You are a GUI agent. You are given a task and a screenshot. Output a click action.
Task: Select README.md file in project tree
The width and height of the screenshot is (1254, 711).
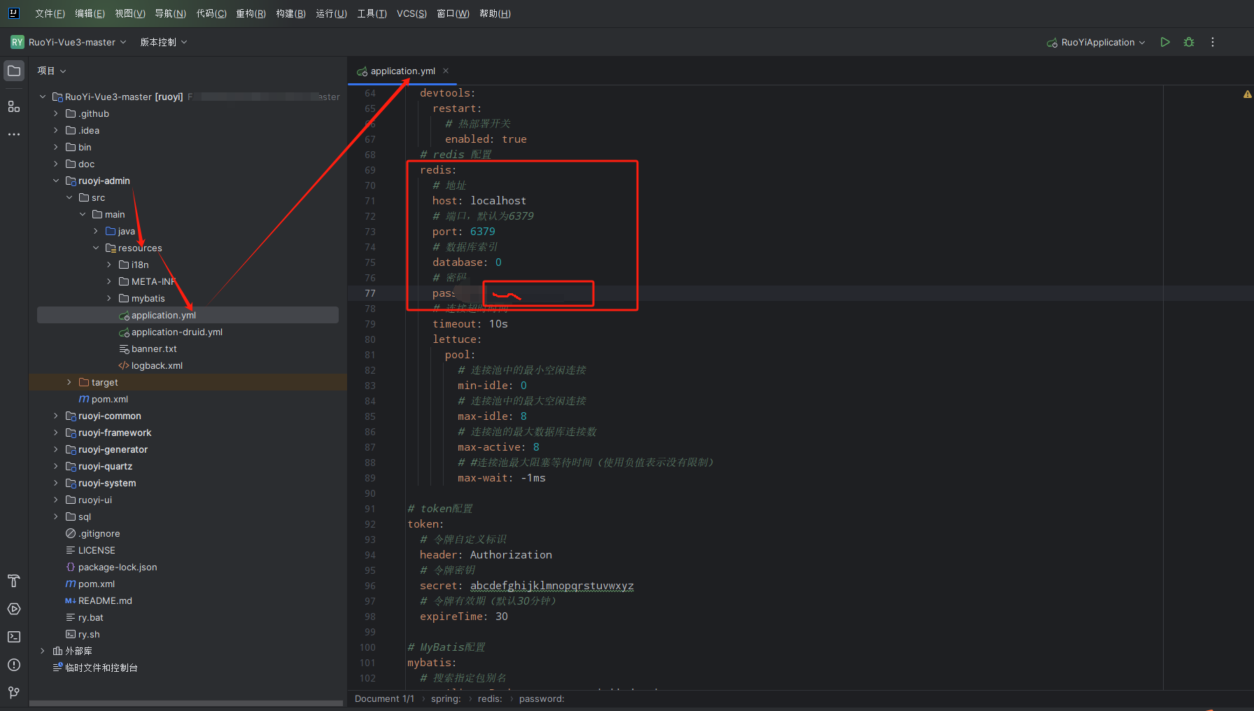[x=105, y=600]
